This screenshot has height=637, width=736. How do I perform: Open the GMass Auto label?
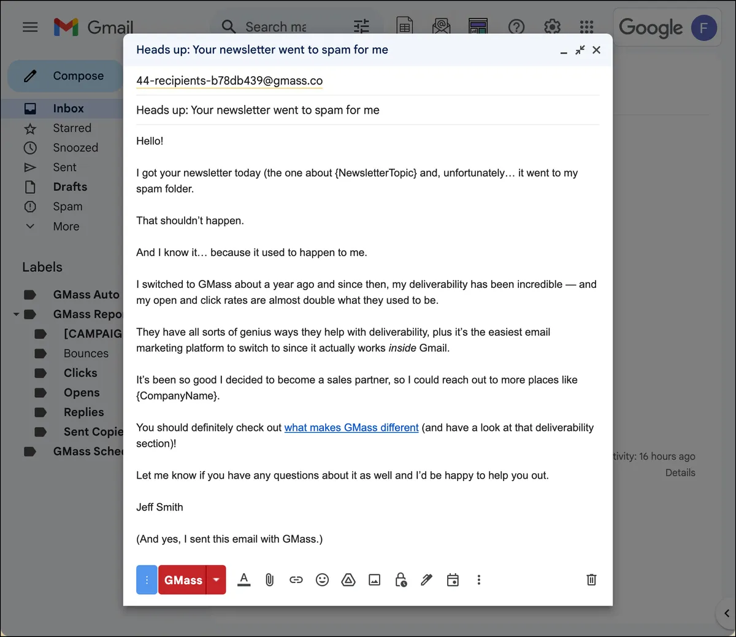point(86,295)
